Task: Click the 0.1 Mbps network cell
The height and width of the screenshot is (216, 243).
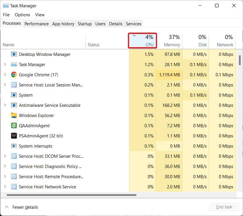Action: click(222, 75)
